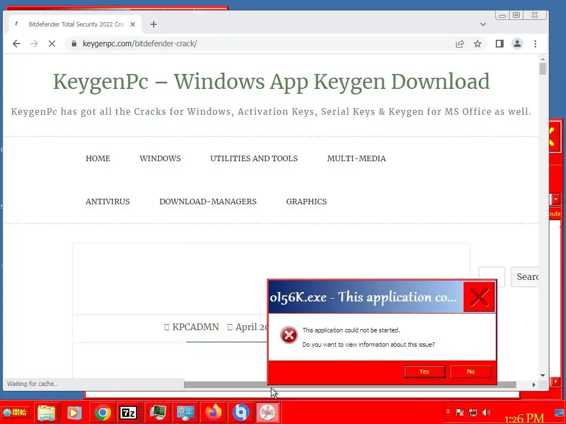Click the scroll down arrow of the page
Image resolution: width=566 pixels, height=424 pixels.
(543, 375)
